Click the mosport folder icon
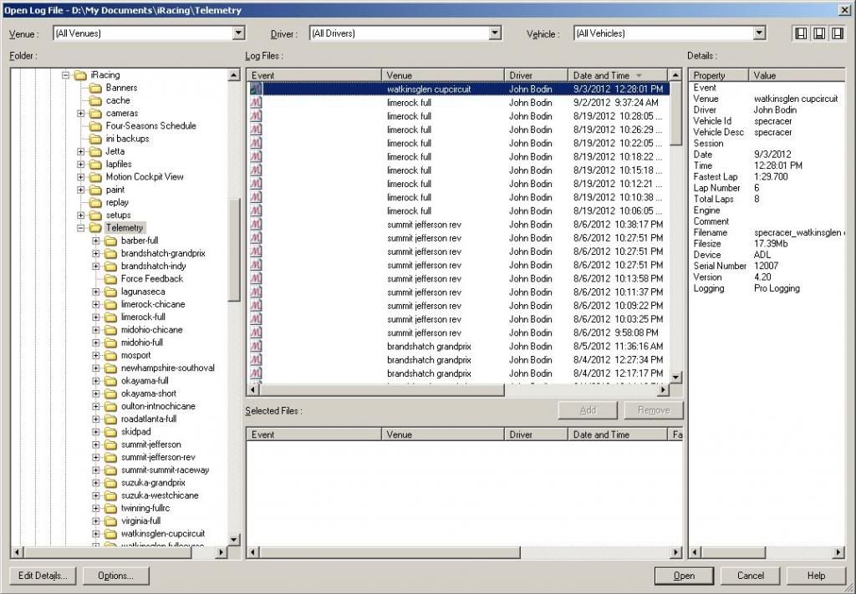Viewport: 856px width, 594px height. 111,355
